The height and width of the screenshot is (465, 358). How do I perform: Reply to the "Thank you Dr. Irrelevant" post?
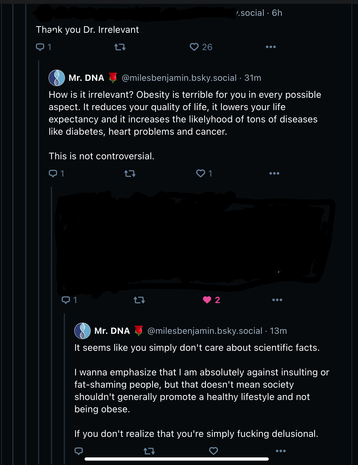pyautogui.click(x=40, y=47)
